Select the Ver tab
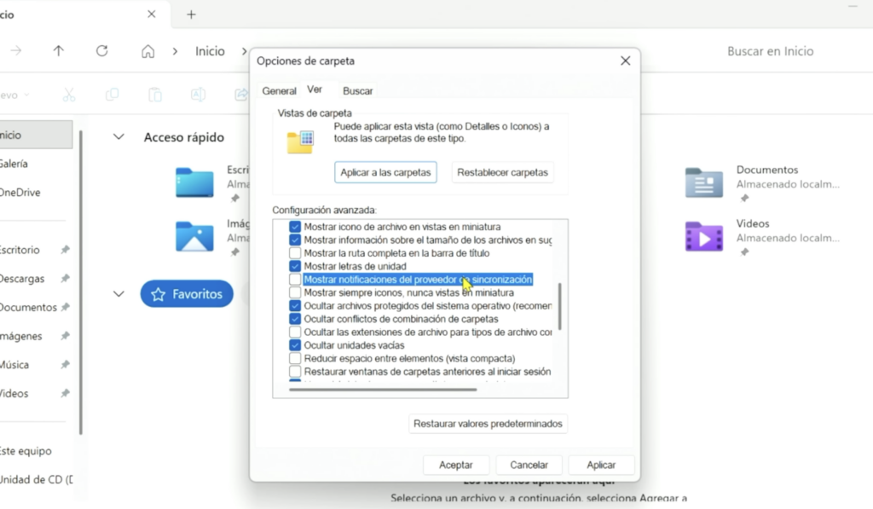This screenshot has width=873, height=509. [x=315, y=90]
